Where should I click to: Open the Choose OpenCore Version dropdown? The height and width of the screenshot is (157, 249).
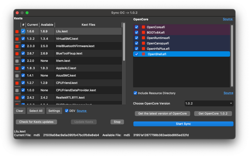tap(209, 104)
